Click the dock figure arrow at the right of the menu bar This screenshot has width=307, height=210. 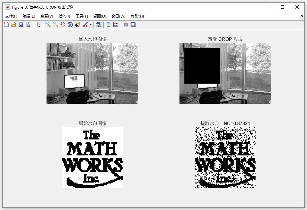302,16
